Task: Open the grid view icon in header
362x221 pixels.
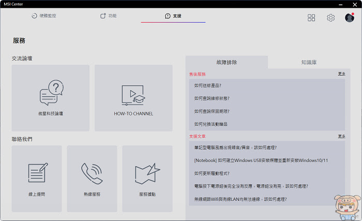Action: pos(311,18)
